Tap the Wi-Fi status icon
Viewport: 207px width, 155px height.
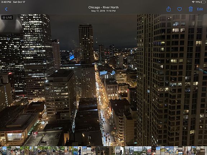193,2
